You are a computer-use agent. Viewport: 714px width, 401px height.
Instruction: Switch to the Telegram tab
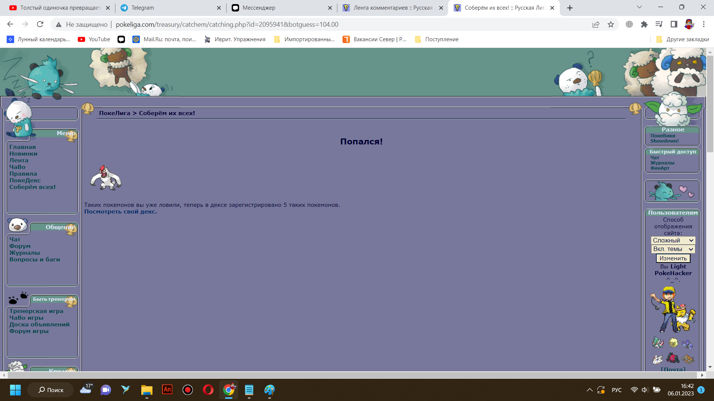pyautogui.click(x=170, y=8)
